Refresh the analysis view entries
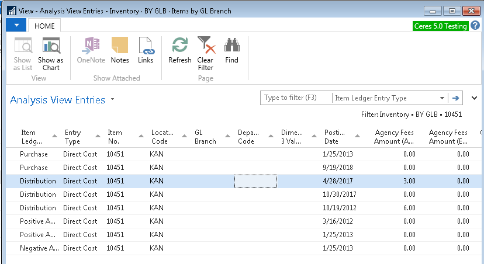This screenshot has height=264, width=484. coord(179,46)
